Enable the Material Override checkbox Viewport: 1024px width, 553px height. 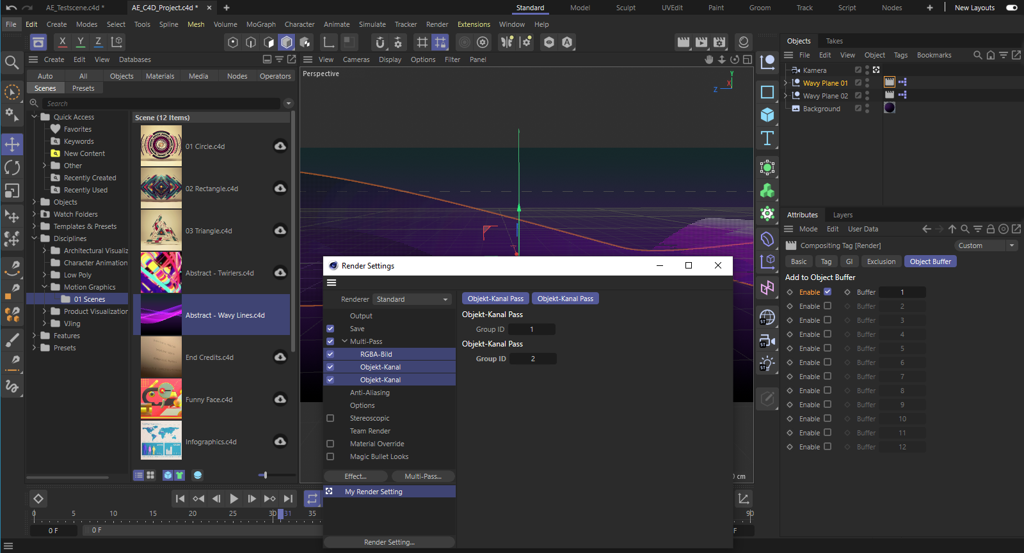(330, 444)
